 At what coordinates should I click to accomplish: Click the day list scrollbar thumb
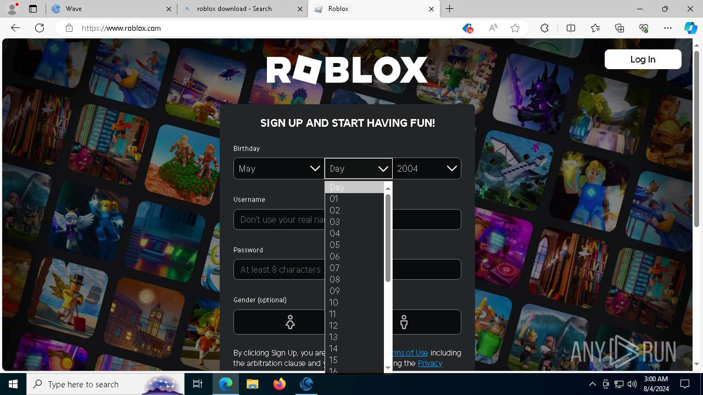tap(388, 238)
